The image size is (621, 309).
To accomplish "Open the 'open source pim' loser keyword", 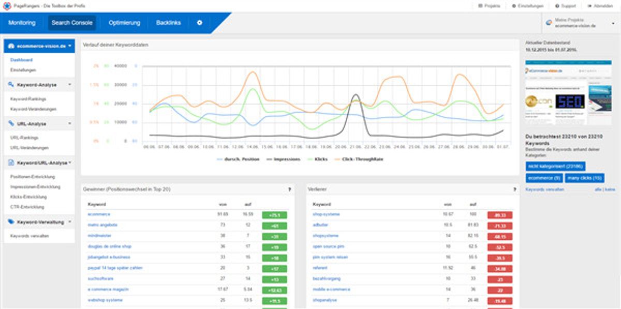I will click(328, 246).
